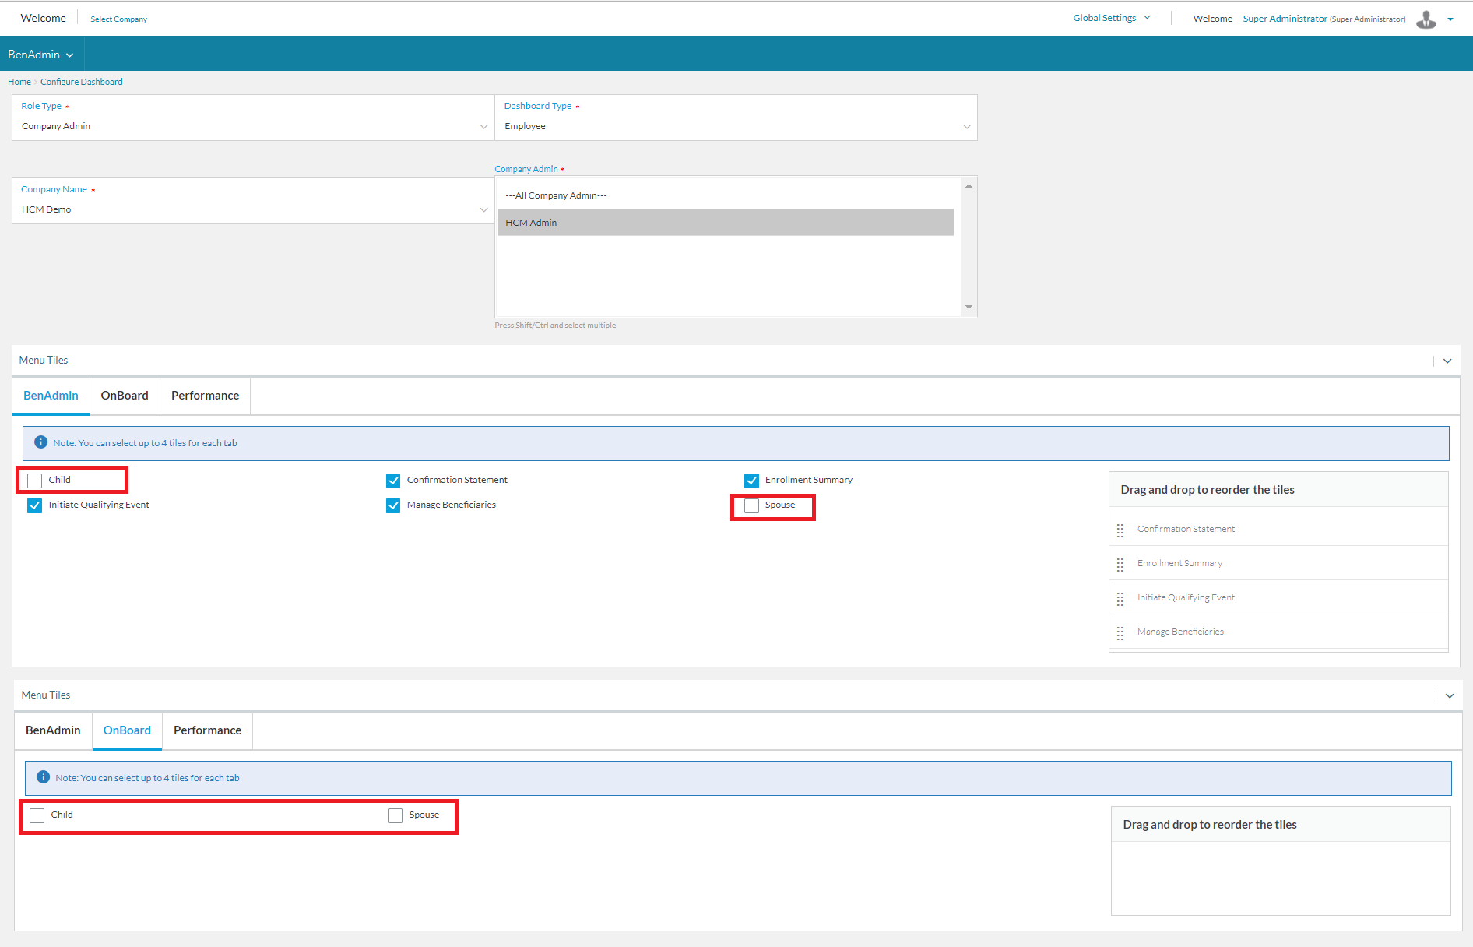Collapse the first Menu Tiles section
Viewport: 1473px width, 947px height.
(1447, 361)
